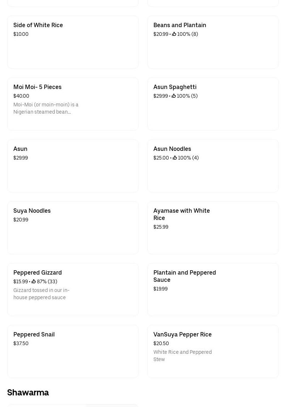This screenshot has height=407, width=291.
Task: Click the Shawarma section heading
Action: tap(28, 393)
